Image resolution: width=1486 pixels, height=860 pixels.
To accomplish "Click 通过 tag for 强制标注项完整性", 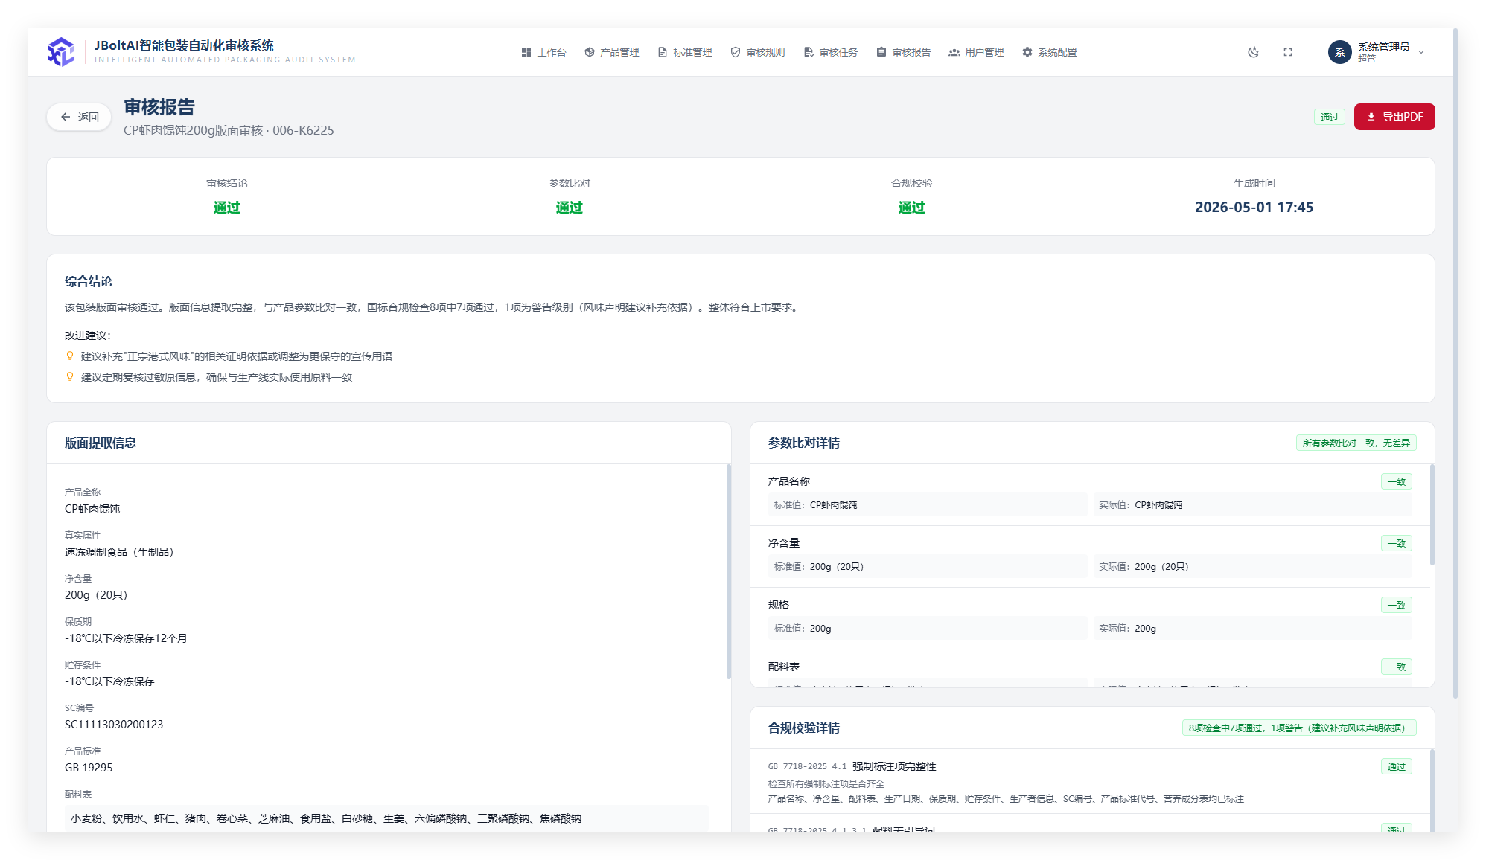I will [1397, 766].
